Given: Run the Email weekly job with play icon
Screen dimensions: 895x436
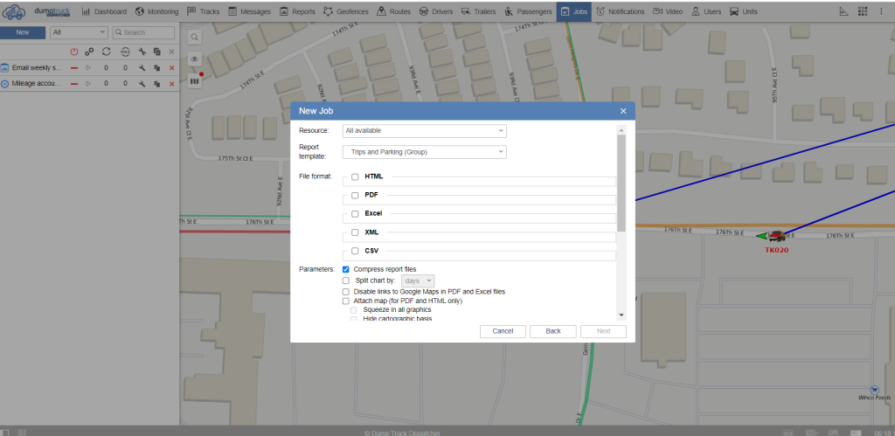Looking at the screenshot, I should click(x=88, y=68).
